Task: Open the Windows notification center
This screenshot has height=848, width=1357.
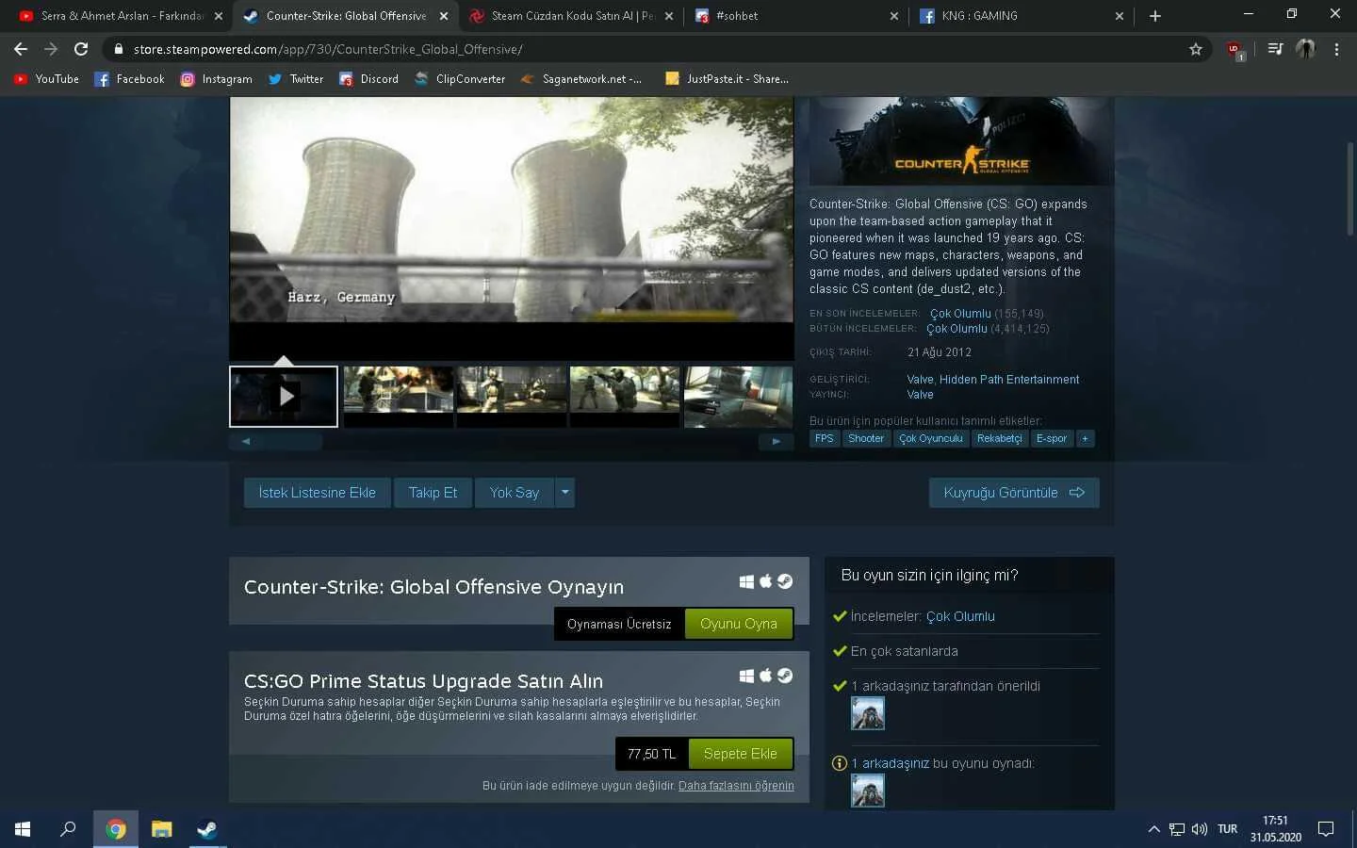Action: (x=1326, y=829)
